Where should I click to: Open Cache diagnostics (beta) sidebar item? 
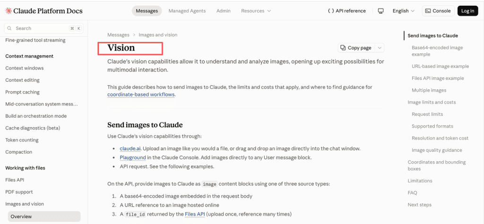point(33,128)
